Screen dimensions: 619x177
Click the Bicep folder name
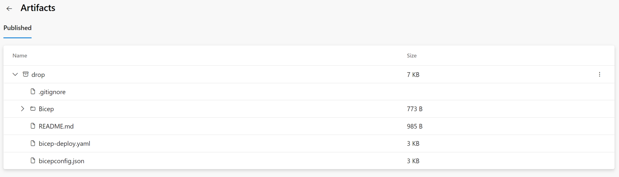coord(46,109)
